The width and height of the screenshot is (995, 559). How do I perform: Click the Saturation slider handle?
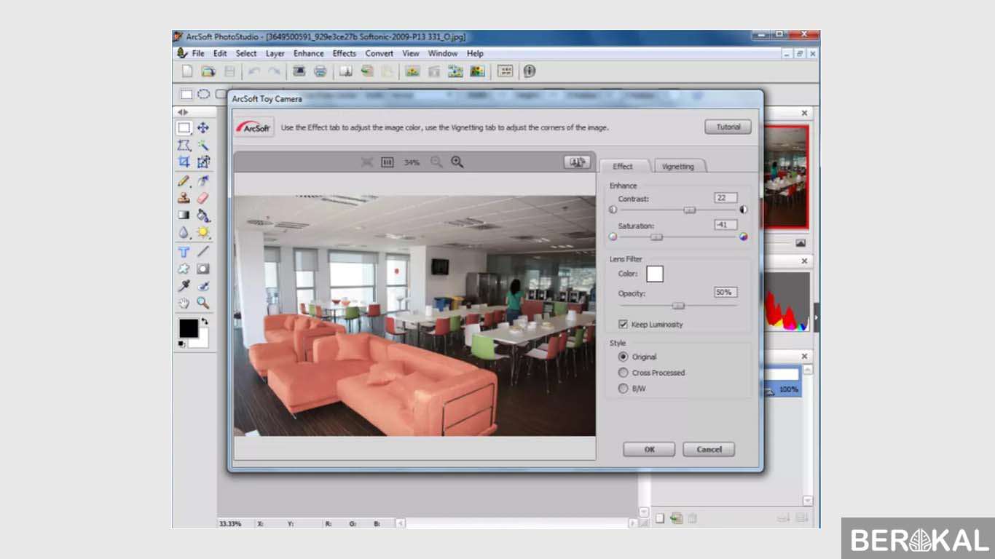tap(656, 237)
